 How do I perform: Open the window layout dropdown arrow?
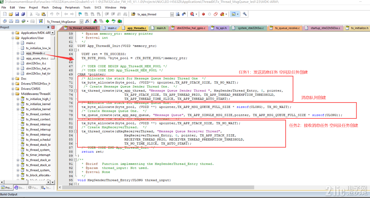(238, 14)
